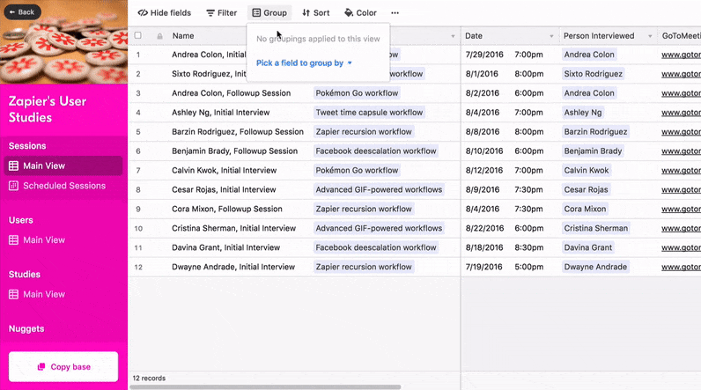Click 'Tweet time capsule workflow' tag
Screen dimensions: 701x390
tap(369, 113)
